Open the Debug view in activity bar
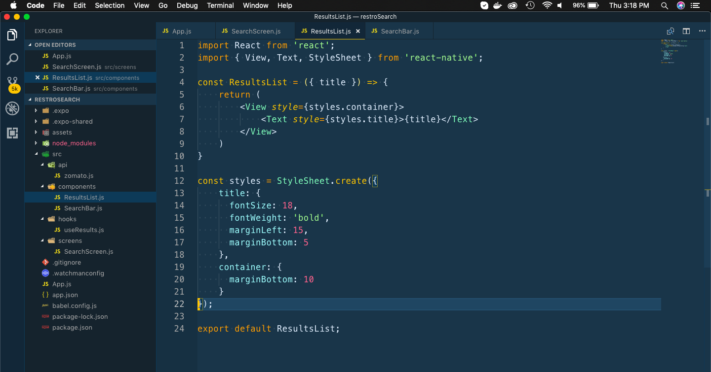 12,108
